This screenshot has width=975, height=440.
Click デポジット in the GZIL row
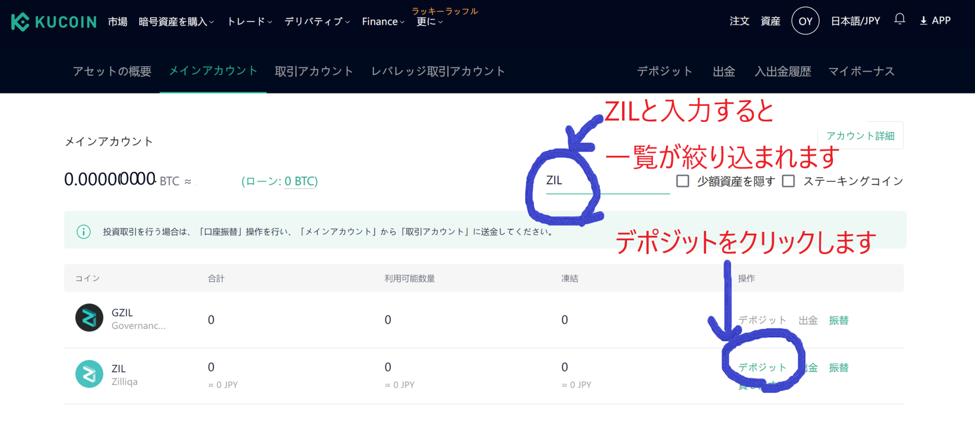(762, 320)
